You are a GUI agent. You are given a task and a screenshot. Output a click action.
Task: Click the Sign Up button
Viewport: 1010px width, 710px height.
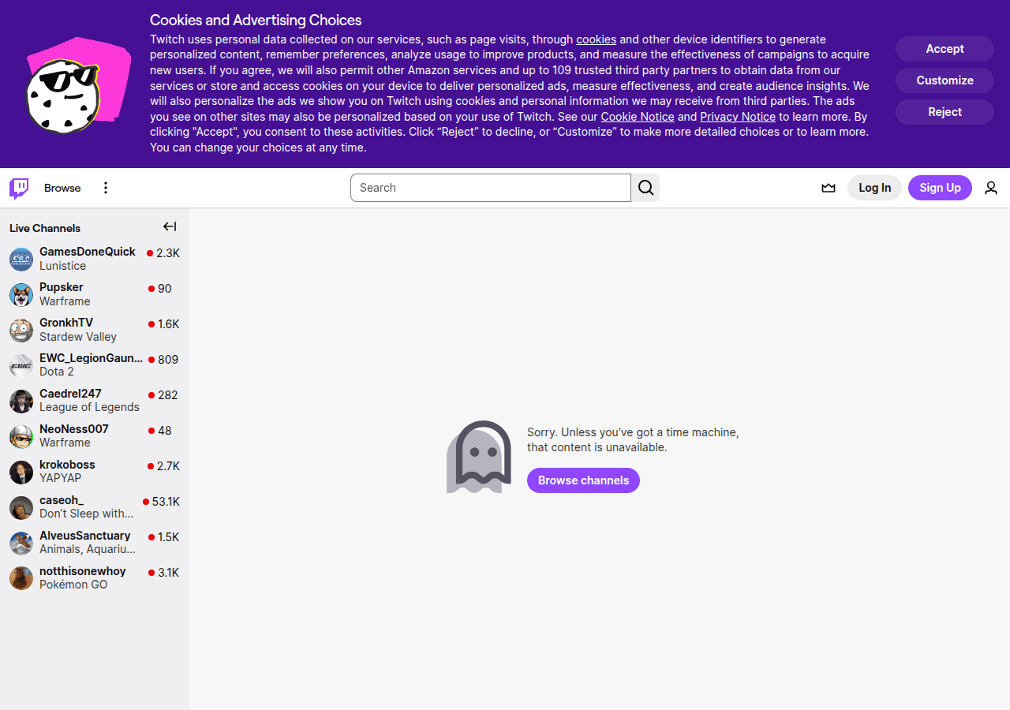coord(940,188)
